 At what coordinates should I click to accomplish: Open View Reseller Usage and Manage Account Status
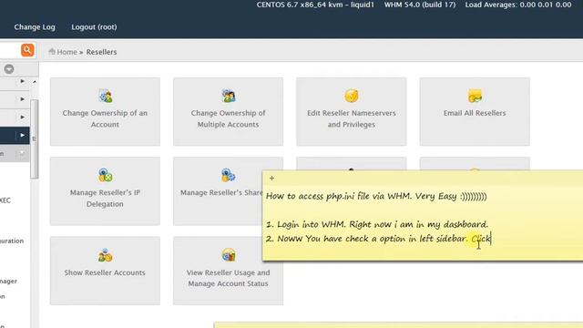click(x=228, y=271)
